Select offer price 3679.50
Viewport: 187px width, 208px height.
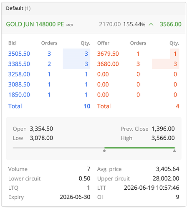point(108,54)
